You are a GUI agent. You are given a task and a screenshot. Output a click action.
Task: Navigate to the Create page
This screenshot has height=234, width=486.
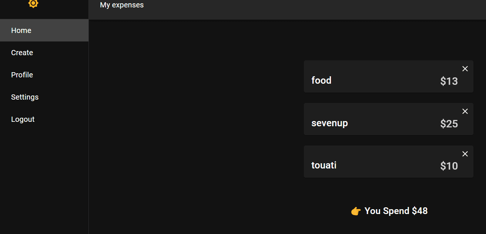tap(22, 53)
